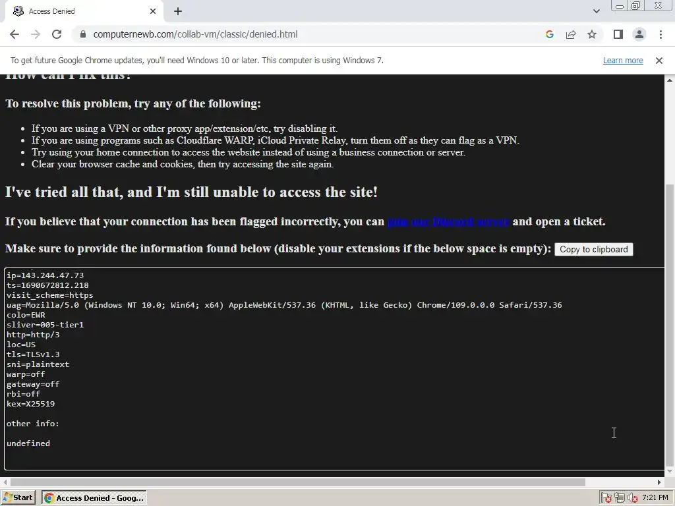Restore down the Chrome window

[636, 5]
